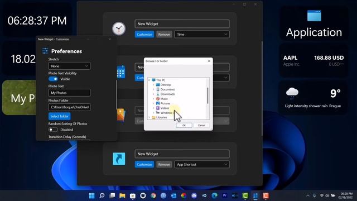357x201 pixels.
Task: Click the Select folder button
Action: [x=60, y=116]
